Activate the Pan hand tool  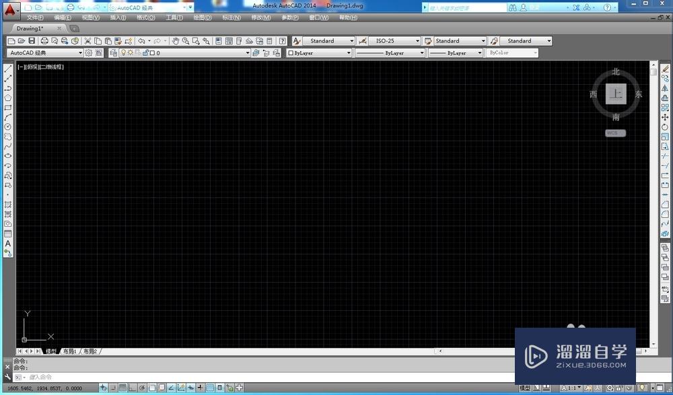coord(175,41)
